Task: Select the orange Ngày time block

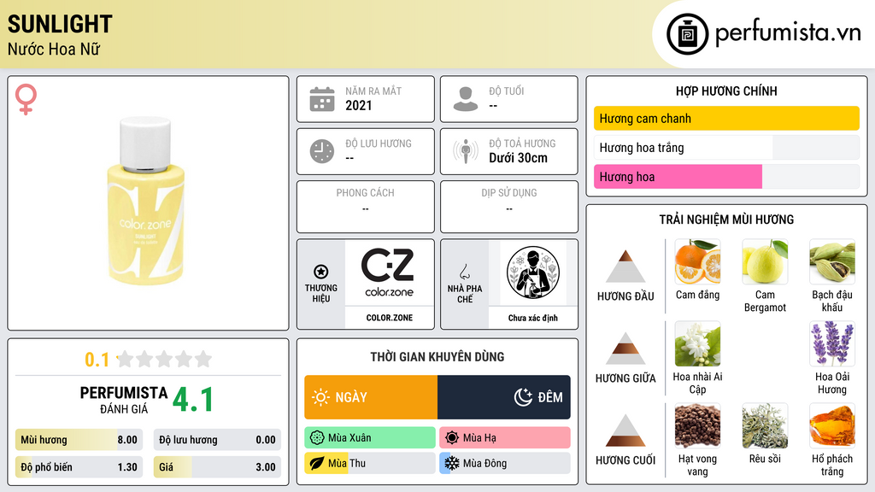Action: point(371,397)
